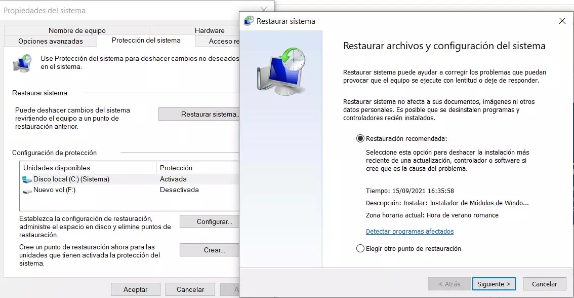Open the Nombre de equipo tab

(76, 30)
